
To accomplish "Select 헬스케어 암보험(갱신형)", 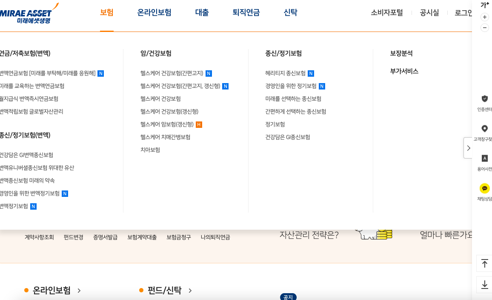I will [x=167, y=124].
